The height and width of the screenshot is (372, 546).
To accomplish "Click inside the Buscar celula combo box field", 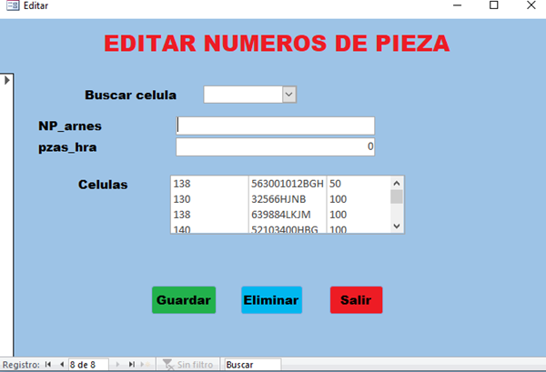I will pos(243,95).
